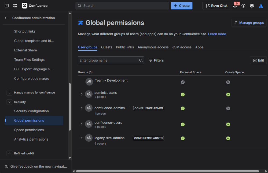Open External Share settings
The height and width of the screenshot is (173, 268).
(25, 50)
